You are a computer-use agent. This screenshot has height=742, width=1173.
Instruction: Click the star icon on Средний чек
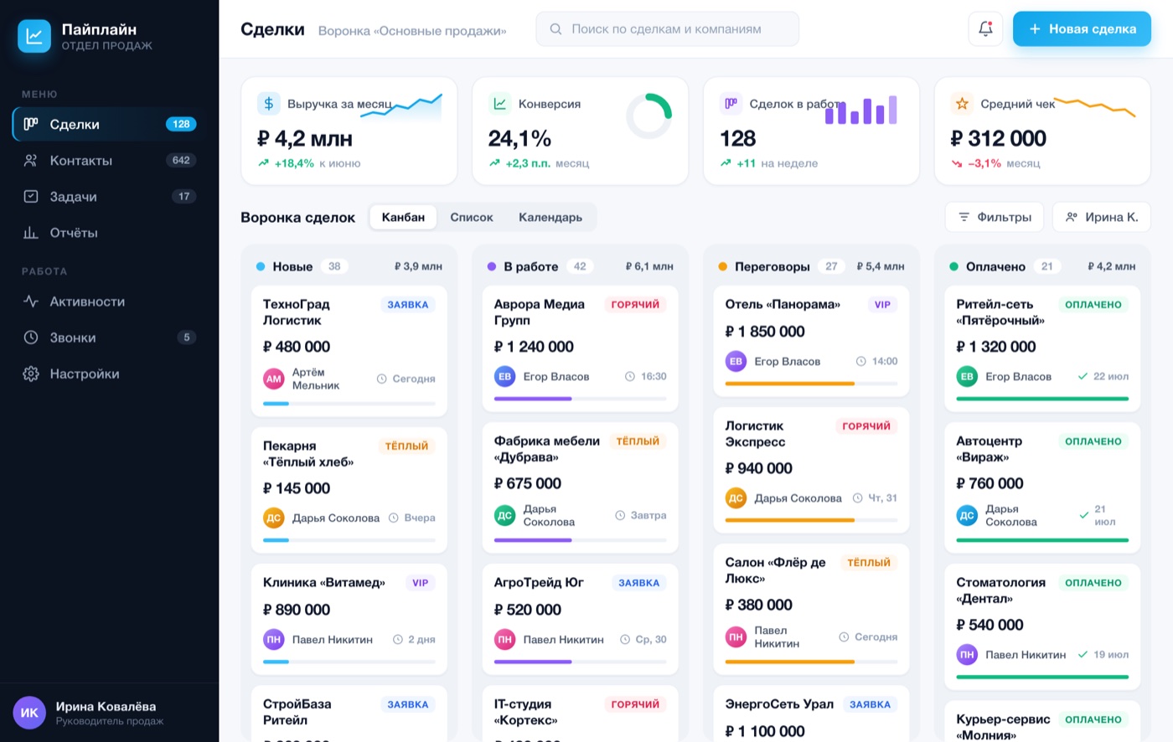point(962,104)
